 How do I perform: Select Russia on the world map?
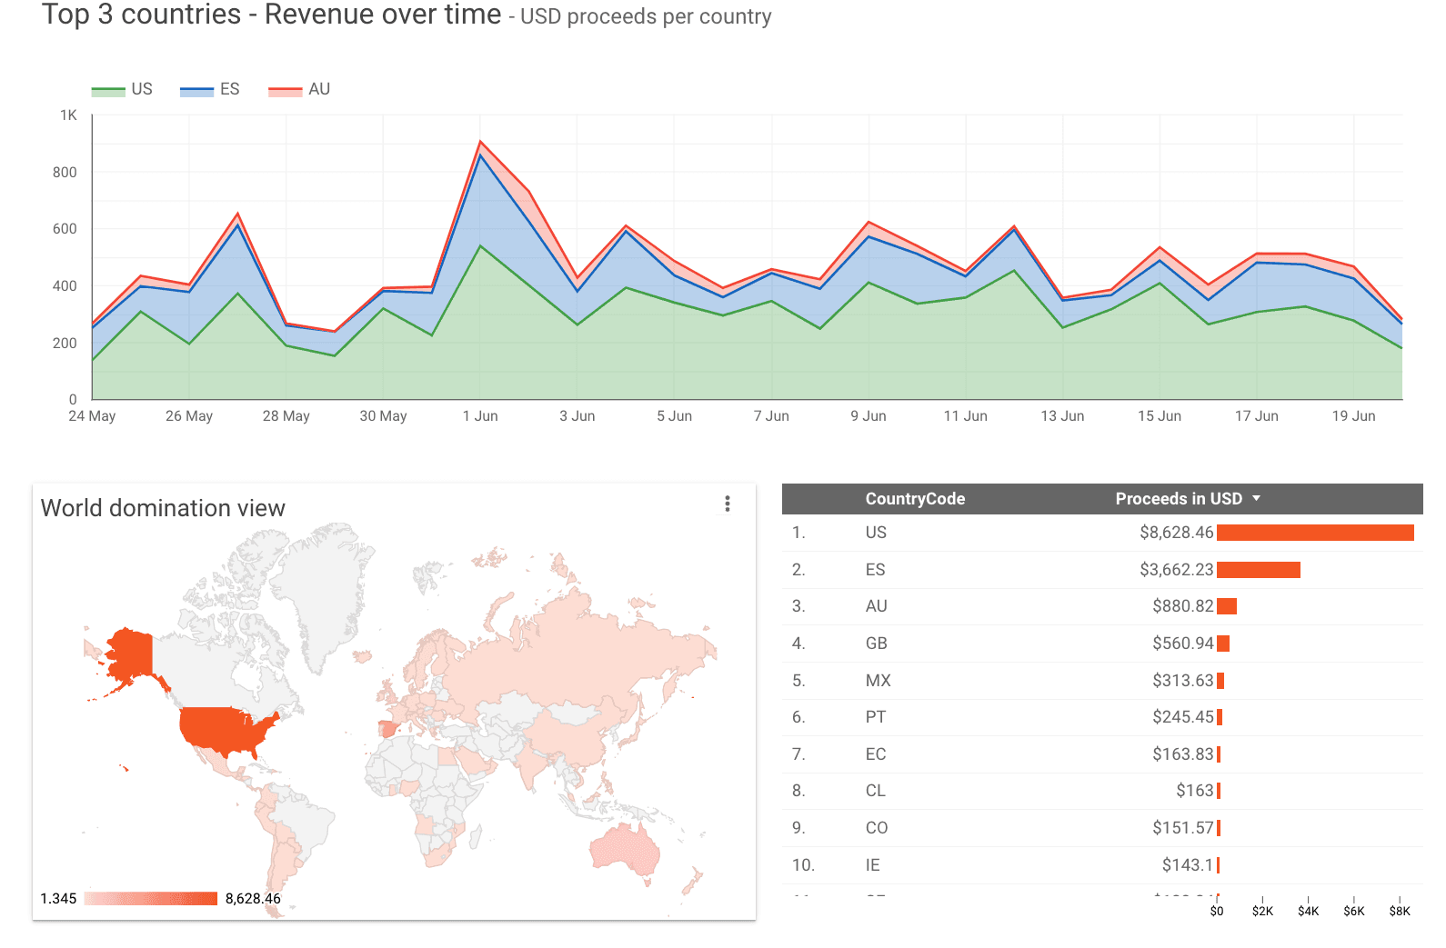coord(582,654)
